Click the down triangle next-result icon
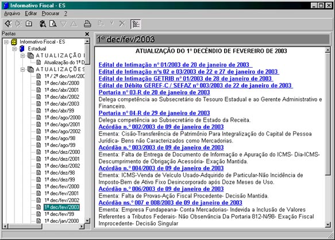Viewport: 335px width, 240px height. click(x=63, y=24)
